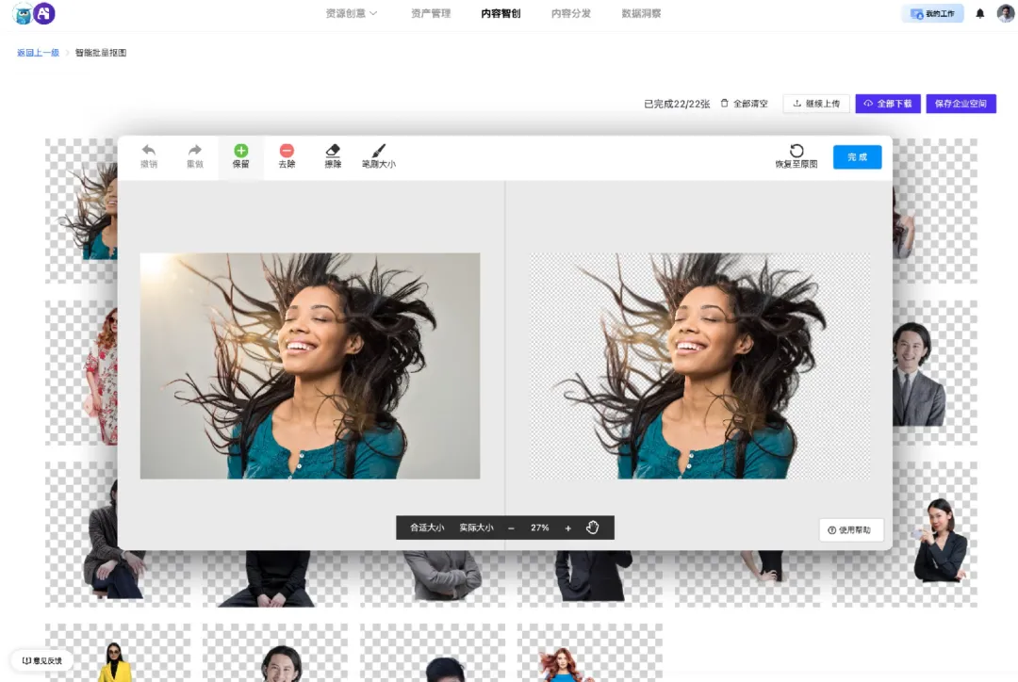Click 实际大小 actual-size option
The width and height of the screenshot is (1018, 682).
click(x=476, y=528)
